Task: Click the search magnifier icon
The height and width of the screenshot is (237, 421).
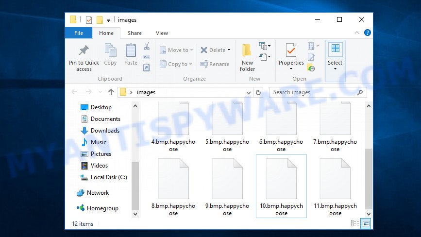Action: click(x=360, y=92)
